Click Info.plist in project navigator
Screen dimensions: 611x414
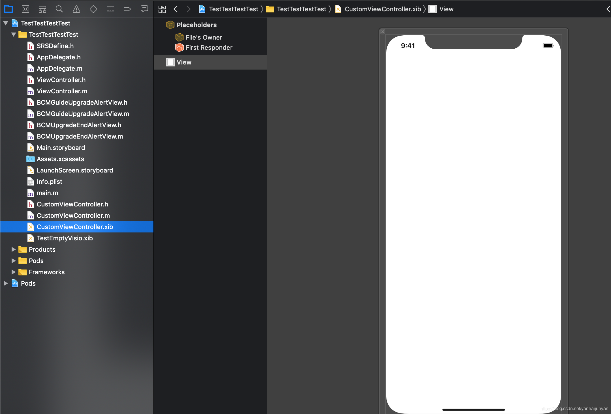[x=49, y=182]
